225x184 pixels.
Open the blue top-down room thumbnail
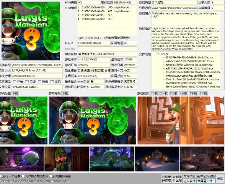tap(112, 159)
